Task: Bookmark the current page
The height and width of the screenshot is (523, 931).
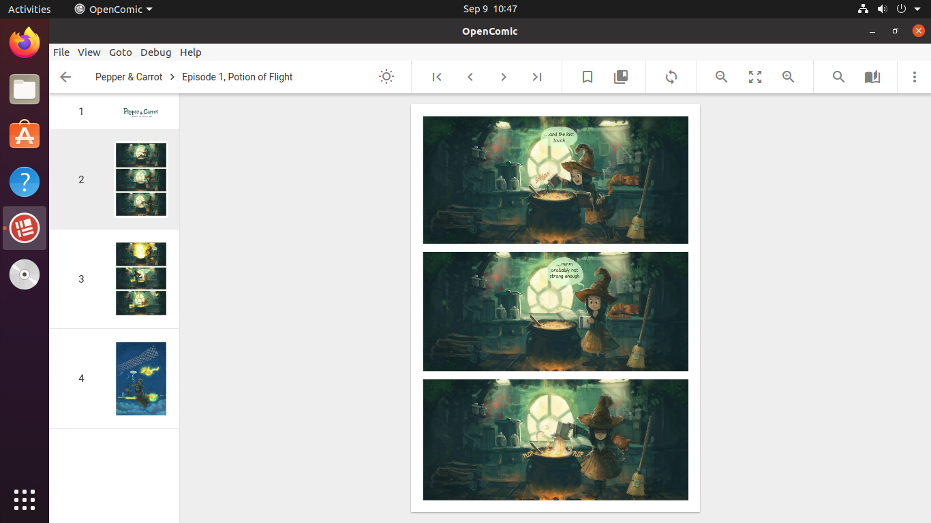Action: point(587,77)
